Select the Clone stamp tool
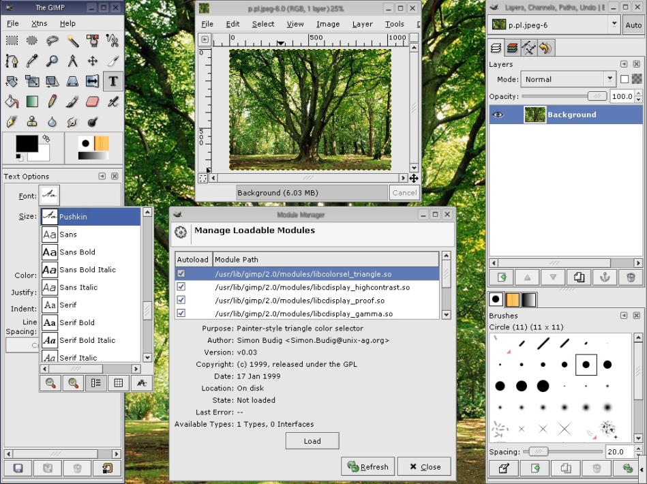Image resolution: width=647 pixels, height=484 pixels. coord(31,122)
